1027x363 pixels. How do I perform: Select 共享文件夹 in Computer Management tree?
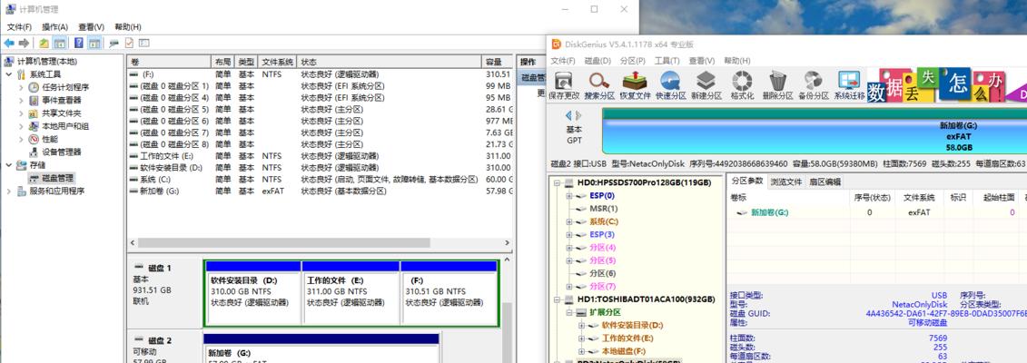click(62, 113)
